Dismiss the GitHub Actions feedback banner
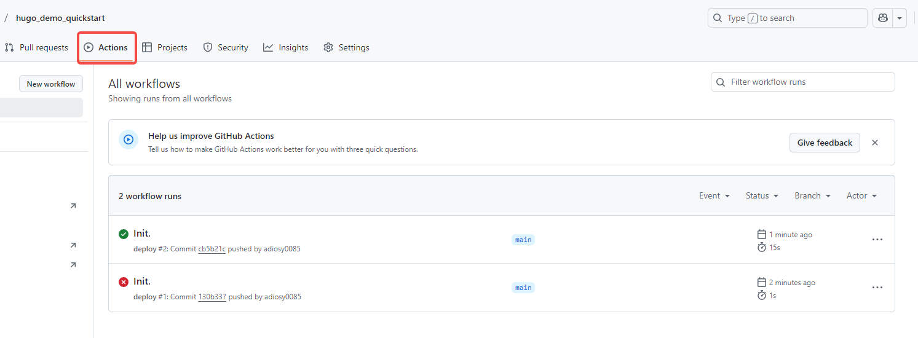 click(x=875, y=143)
